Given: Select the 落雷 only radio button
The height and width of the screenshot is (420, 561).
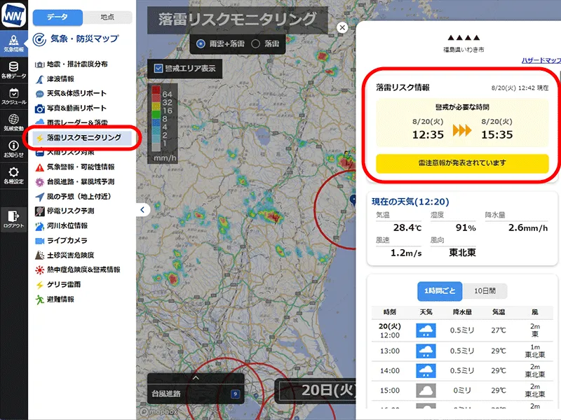Looking at the screenshot, I should point(255,43).
